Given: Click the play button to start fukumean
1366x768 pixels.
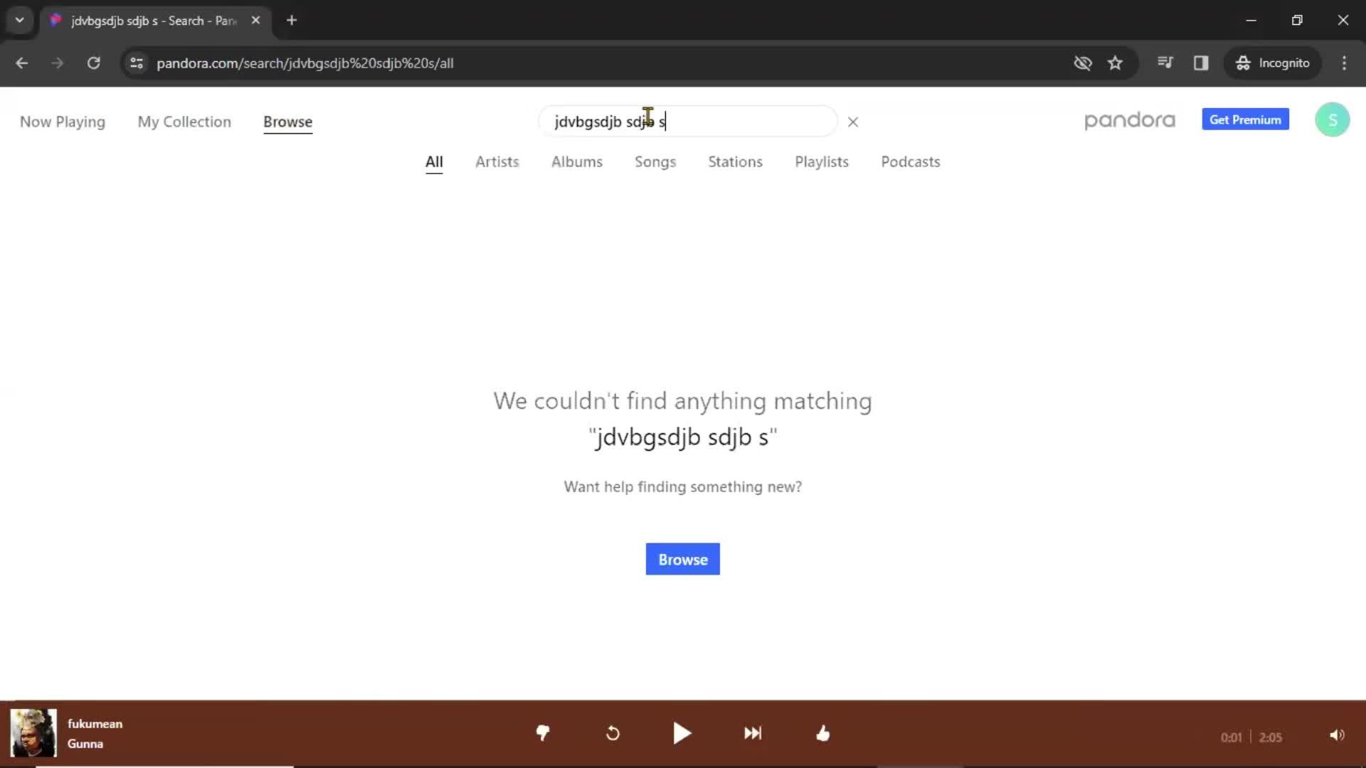Looking at the screenshot, I should pos(682,733).
